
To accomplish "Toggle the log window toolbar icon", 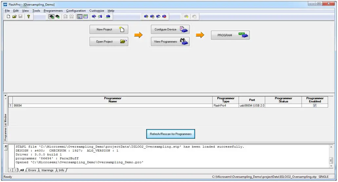I will (86, 17).
